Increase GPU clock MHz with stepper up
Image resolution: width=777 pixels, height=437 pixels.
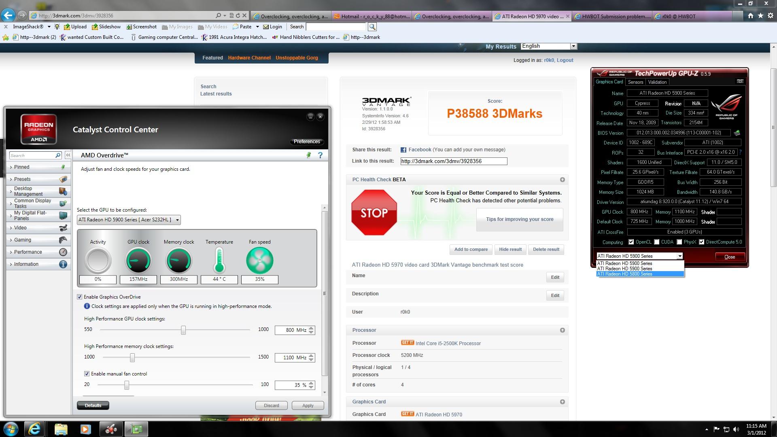[x=311, y=328]
